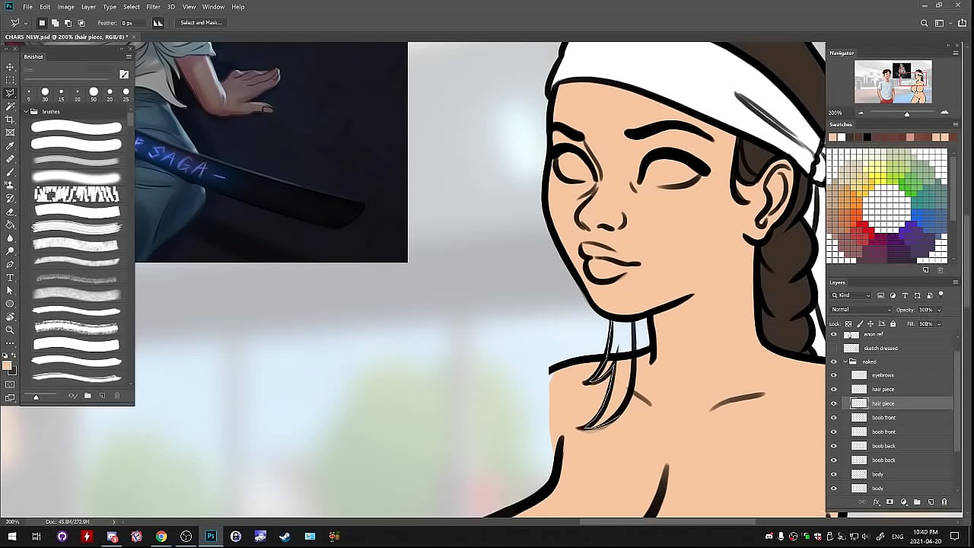The height and width of the screenshot is (548, 974).
Task: Hide the eyebrows layer
Action: [x=833, y=375]
